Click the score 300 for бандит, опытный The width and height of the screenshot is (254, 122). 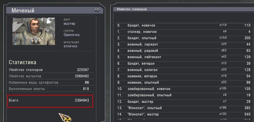tap(247, 38)
